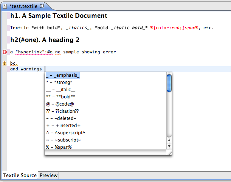The height and width of the screenshot is (182, 231).
Task: Click the "sample showing error" text
Action: [90, 52]
